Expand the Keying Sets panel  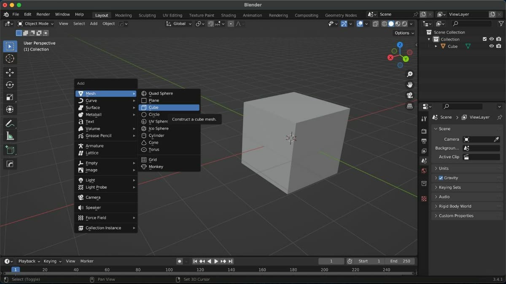[x=468, y=187]
